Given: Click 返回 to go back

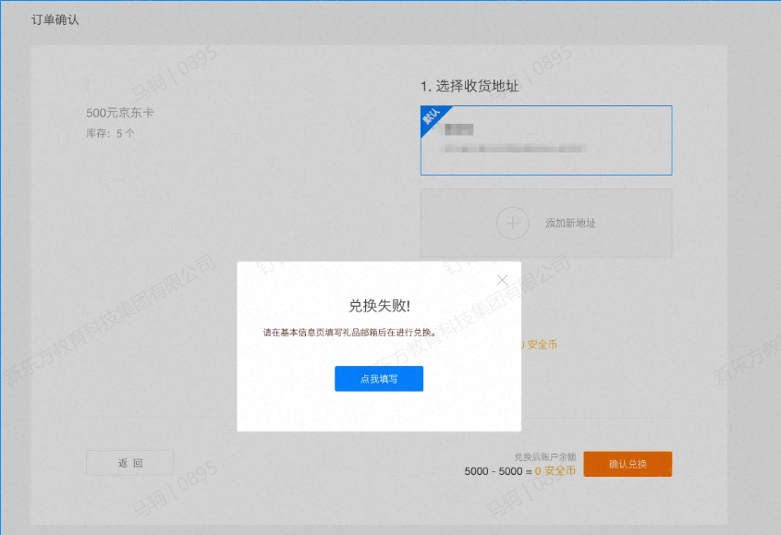Looking at the screenshot, I should point(129,462).
